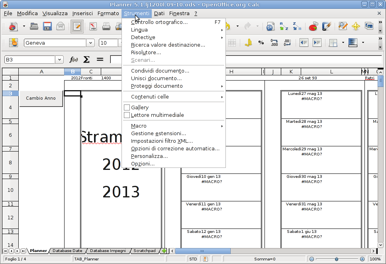Click the send document by email envelope icon
386x264 pixels.
[x=60, y=26]
